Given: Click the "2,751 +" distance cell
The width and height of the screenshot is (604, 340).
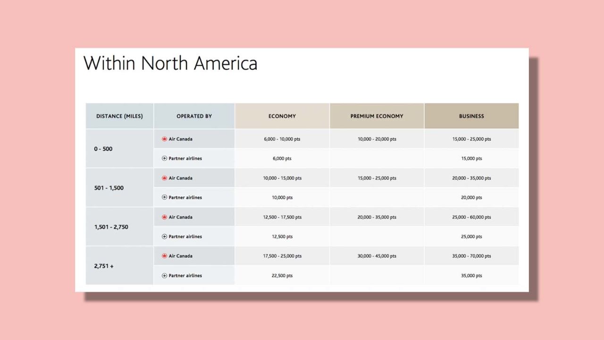Looking at the screenshot, I should [x=119, y=266].
